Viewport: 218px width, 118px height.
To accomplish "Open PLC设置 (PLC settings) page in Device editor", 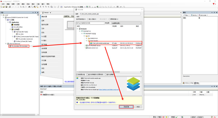I will coord(44,37).
